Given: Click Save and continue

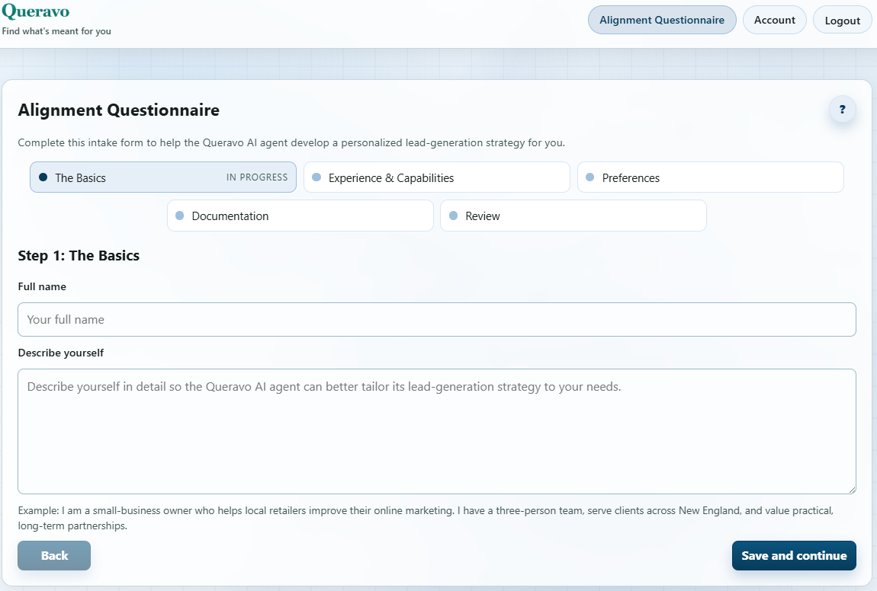Looking at the screenshot, I should coord(794,555).
